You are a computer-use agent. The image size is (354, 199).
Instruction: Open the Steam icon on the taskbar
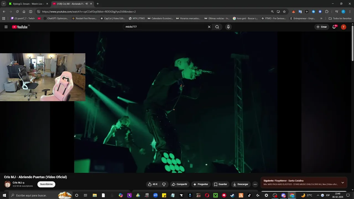coord(232,195)
